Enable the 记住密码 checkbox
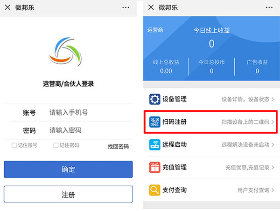This screenshot has width=280, height=211. click(x=56, y=145)
